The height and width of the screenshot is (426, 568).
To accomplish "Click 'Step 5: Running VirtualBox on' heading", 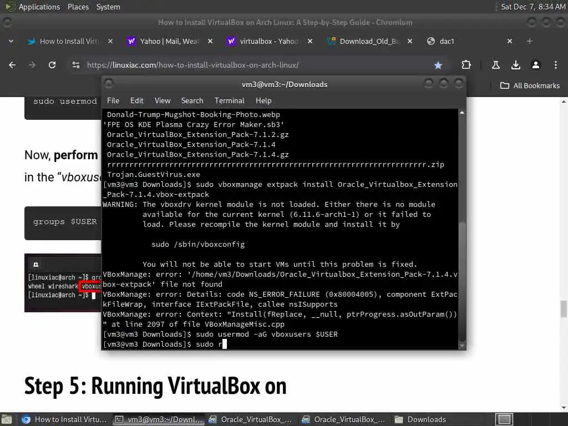I will (155, 386).
